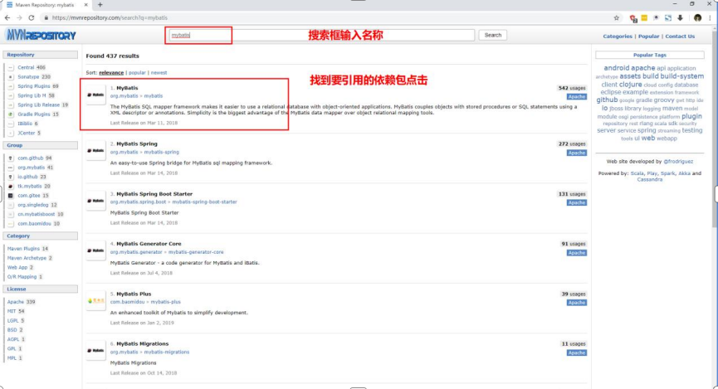This screenshot has width=718, height=389.
Task: Open the Popular header link
Action: (648, 36)
